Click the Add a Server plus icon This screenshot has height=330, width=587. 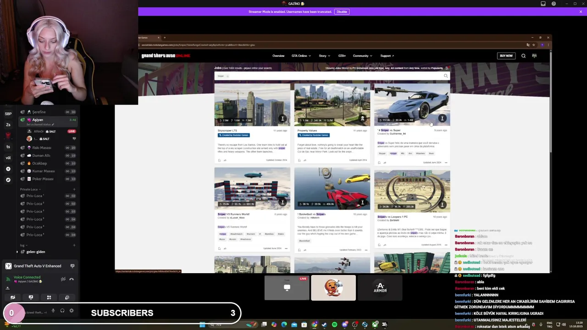pyautogui.click(x=8, y=169)
